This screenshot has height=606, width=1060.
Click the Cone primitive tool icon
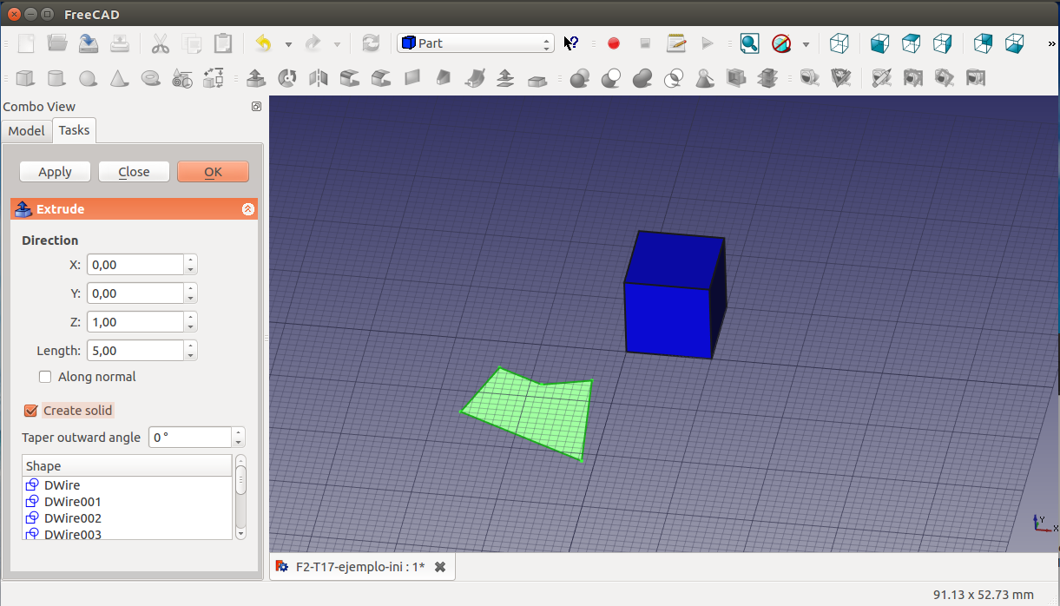[119, 79]
